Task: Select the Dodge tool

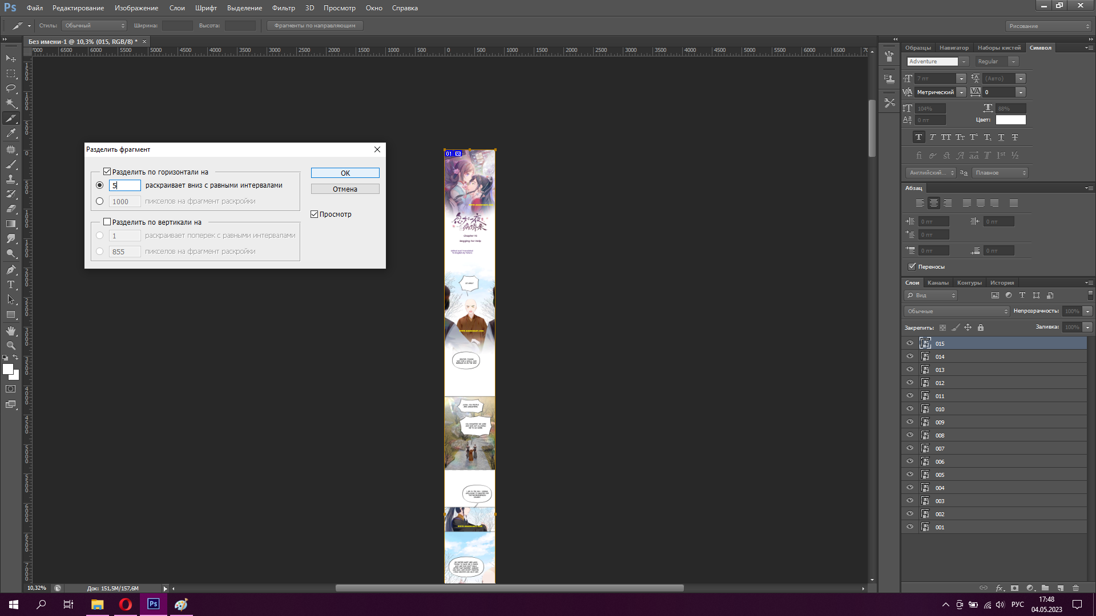Action: pos(11,253)
